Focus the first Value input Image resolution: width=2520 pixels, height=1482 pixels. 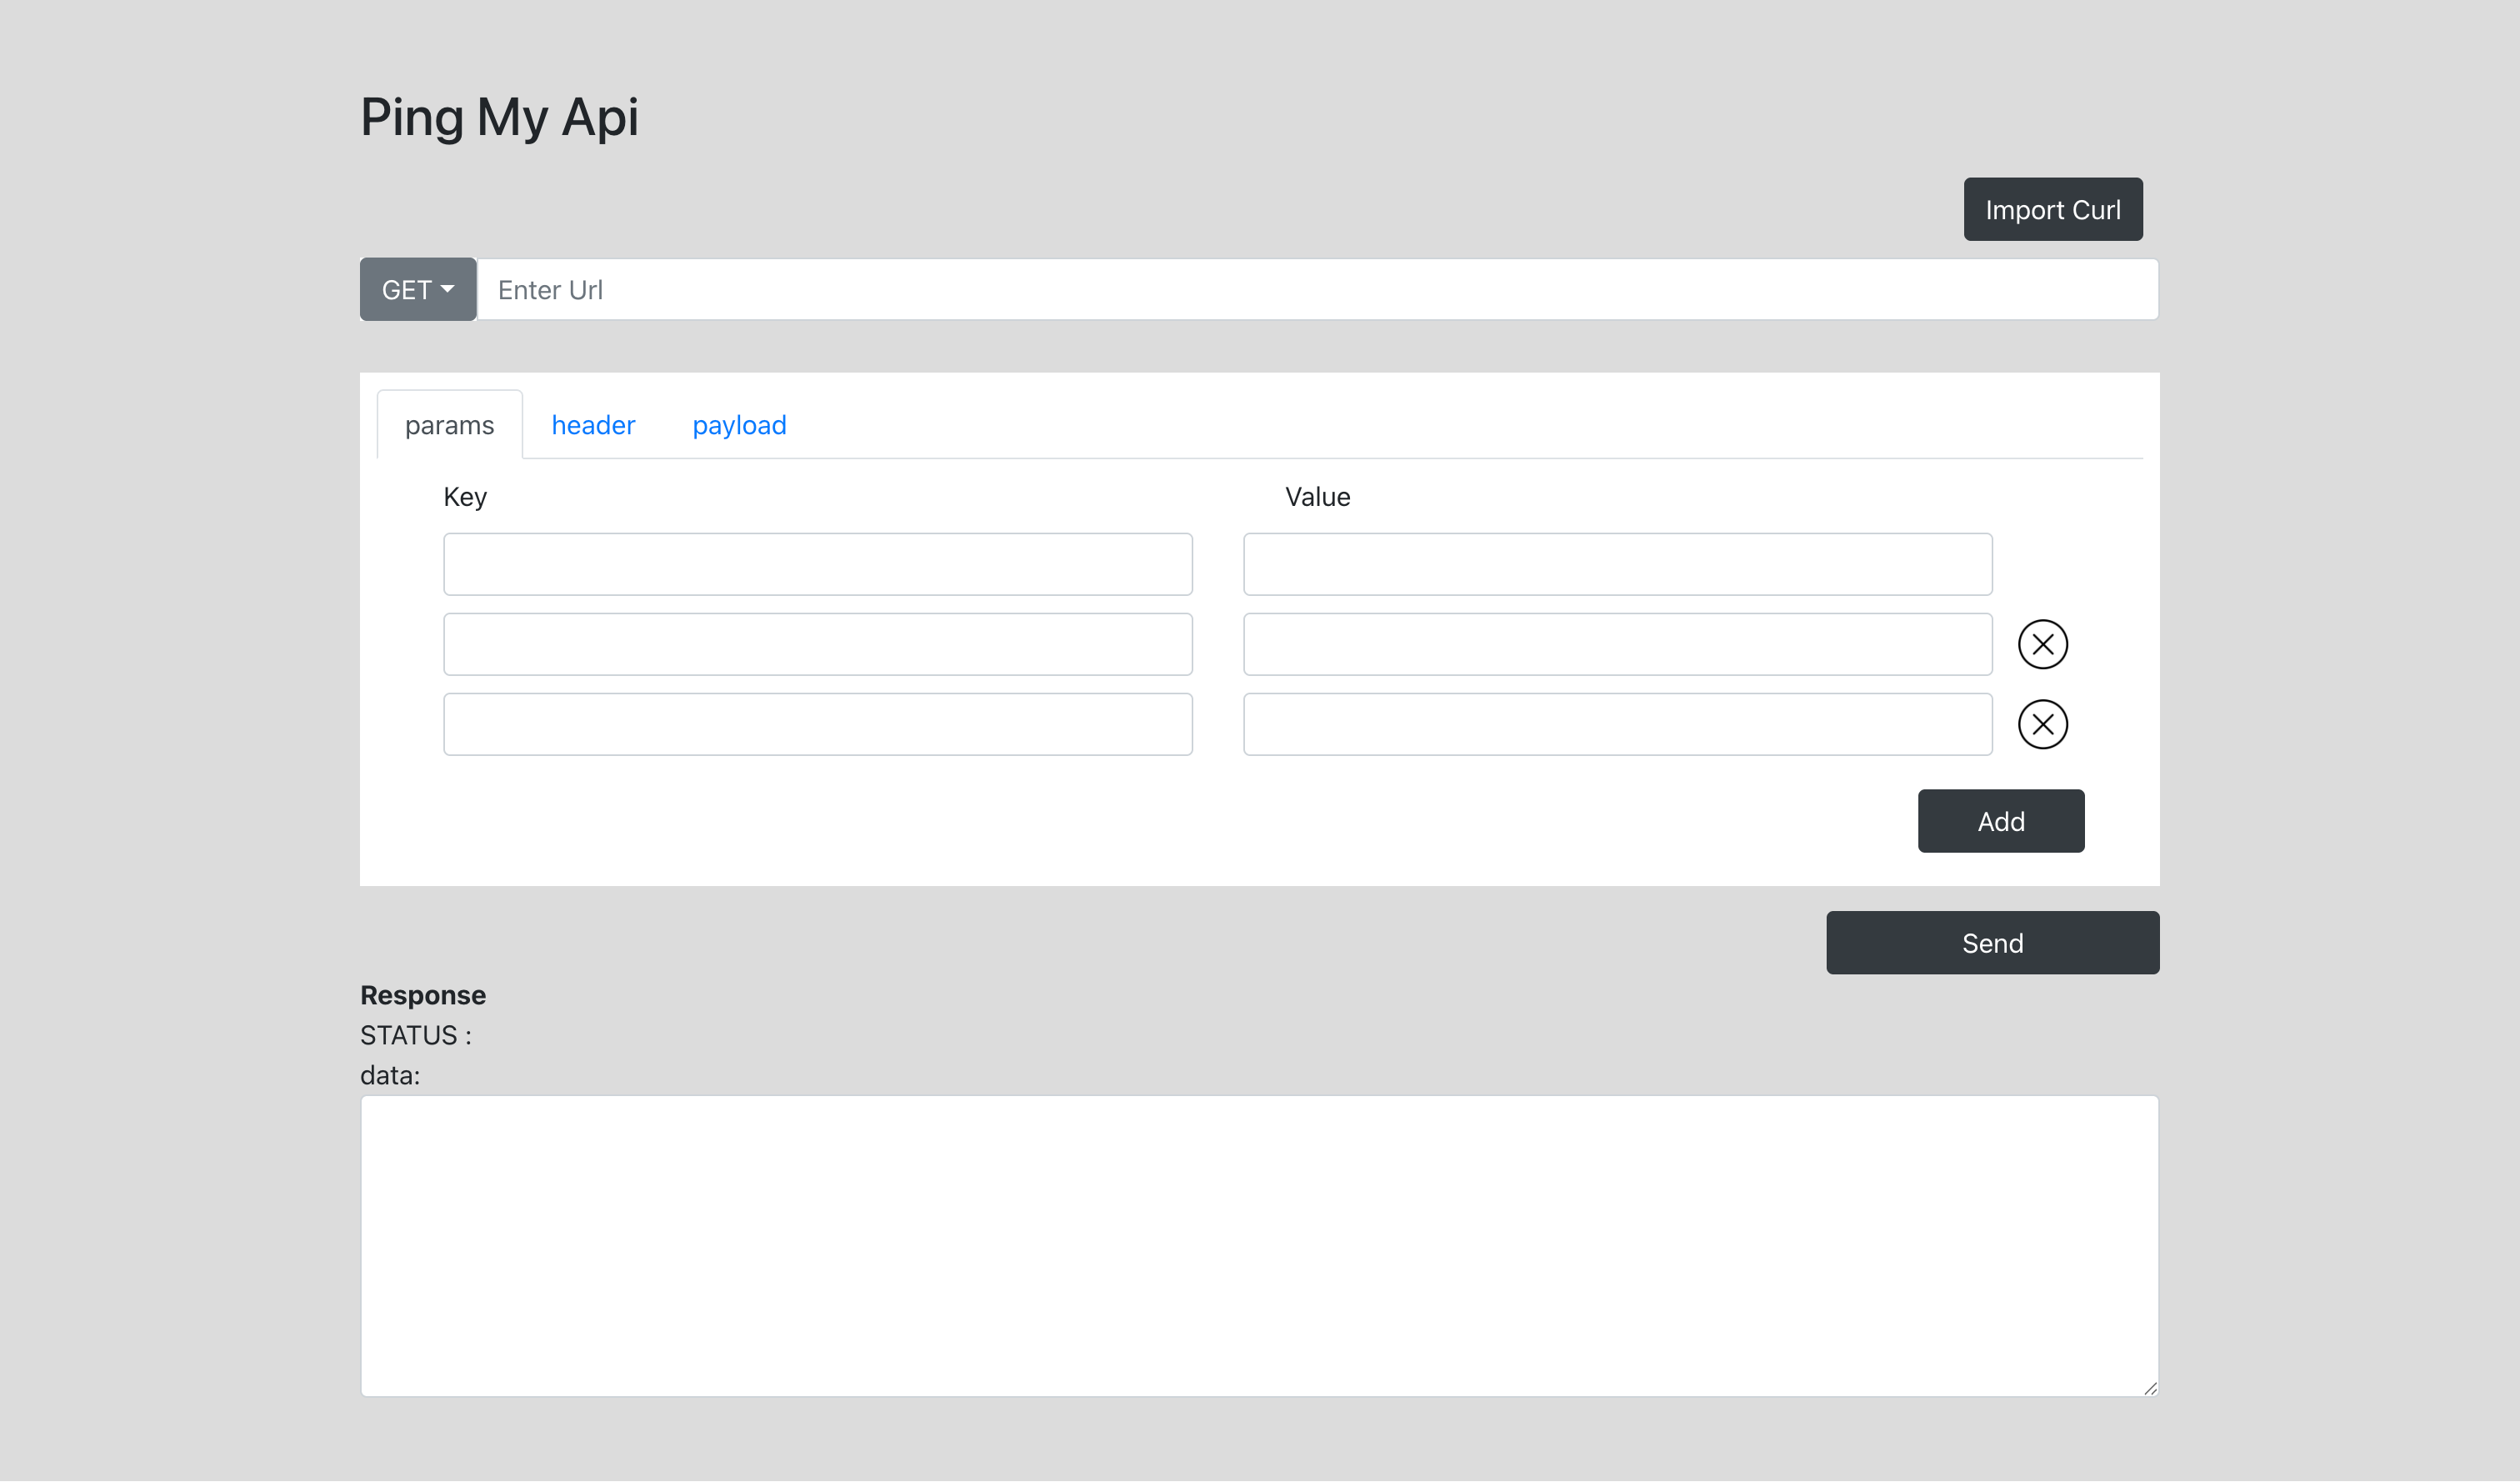pyautogui.click(x=1617, y=564)
